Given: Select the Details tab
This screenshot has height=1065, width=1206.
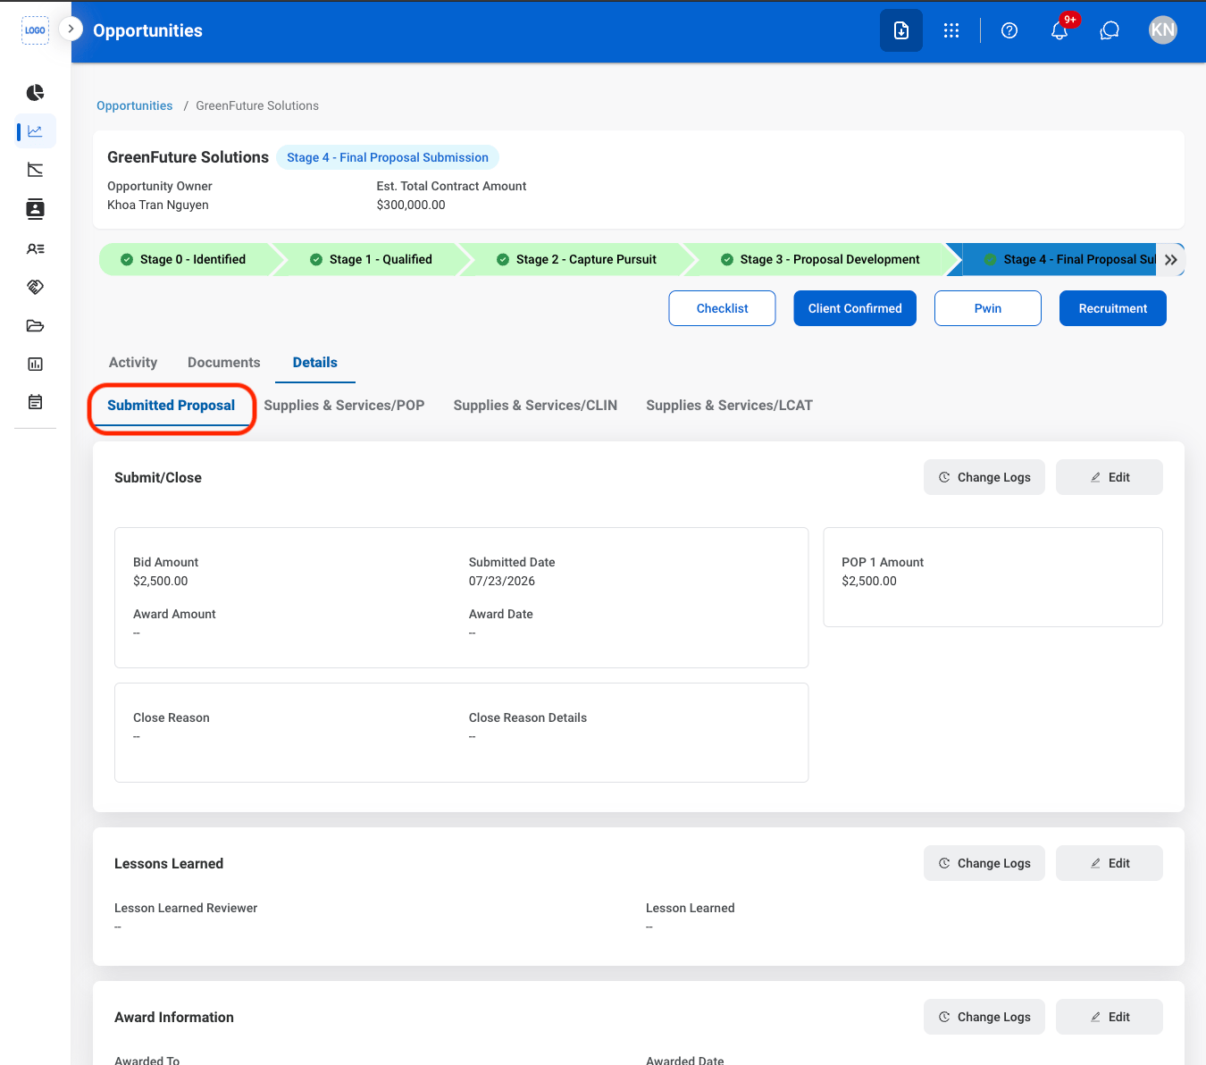Looking at the screenshot, I should tap(315, 363).
